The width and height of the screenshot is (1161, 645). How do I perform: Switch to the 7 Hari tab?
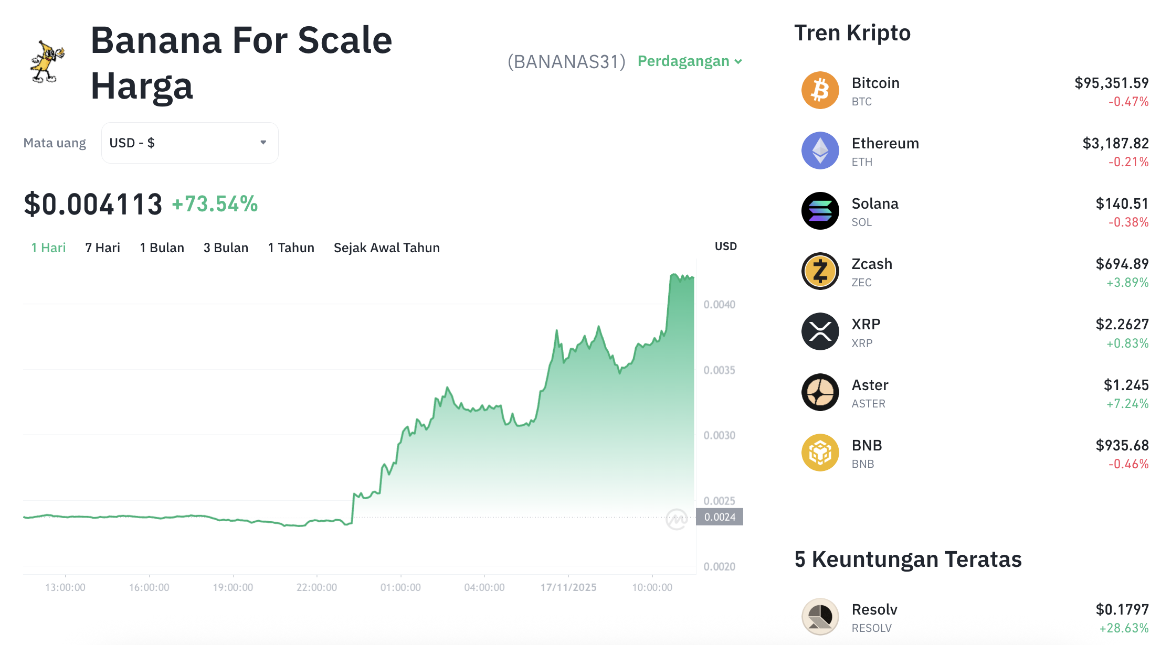[x=103, y=247]
